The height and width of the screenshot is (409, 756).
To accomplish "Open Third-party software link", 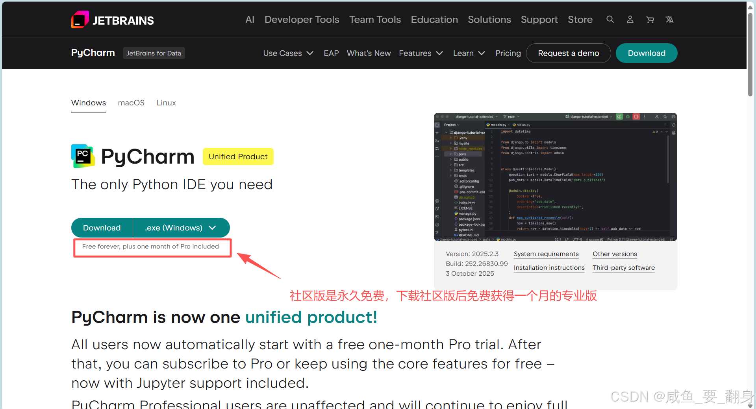I will point(623,268).
